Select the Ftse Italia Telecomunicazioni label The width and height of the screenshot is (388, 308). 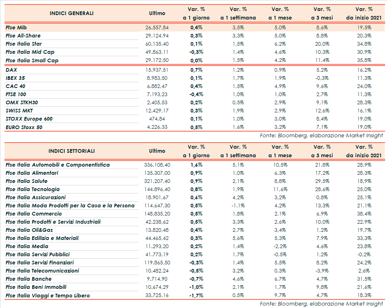pyautogui.click(x=42, y=271)
